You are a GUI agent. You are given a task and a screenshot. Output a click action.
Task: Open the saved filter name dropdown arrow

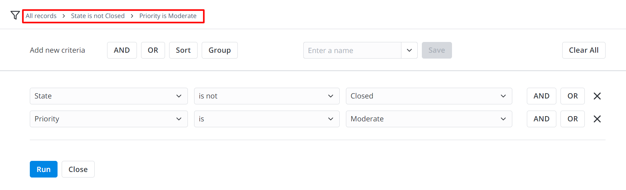coord(409,50)
